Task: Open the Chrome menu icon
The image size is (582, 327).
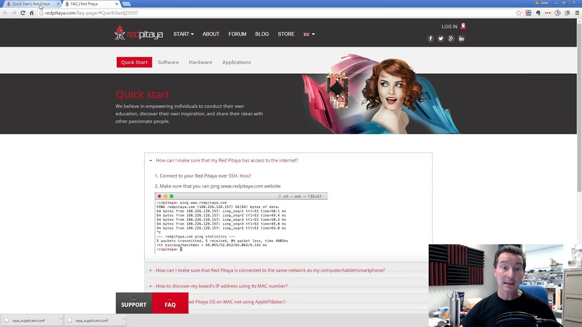Action: [x=577, y=13]
